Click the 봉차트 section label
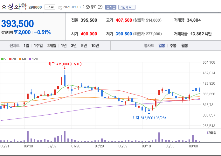This screenshot has width=221, height=156. 149,46
